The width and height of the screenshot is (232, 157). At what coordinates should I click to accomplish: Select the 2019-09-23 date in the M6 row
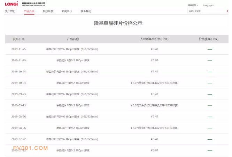click(x=18, y=94)
